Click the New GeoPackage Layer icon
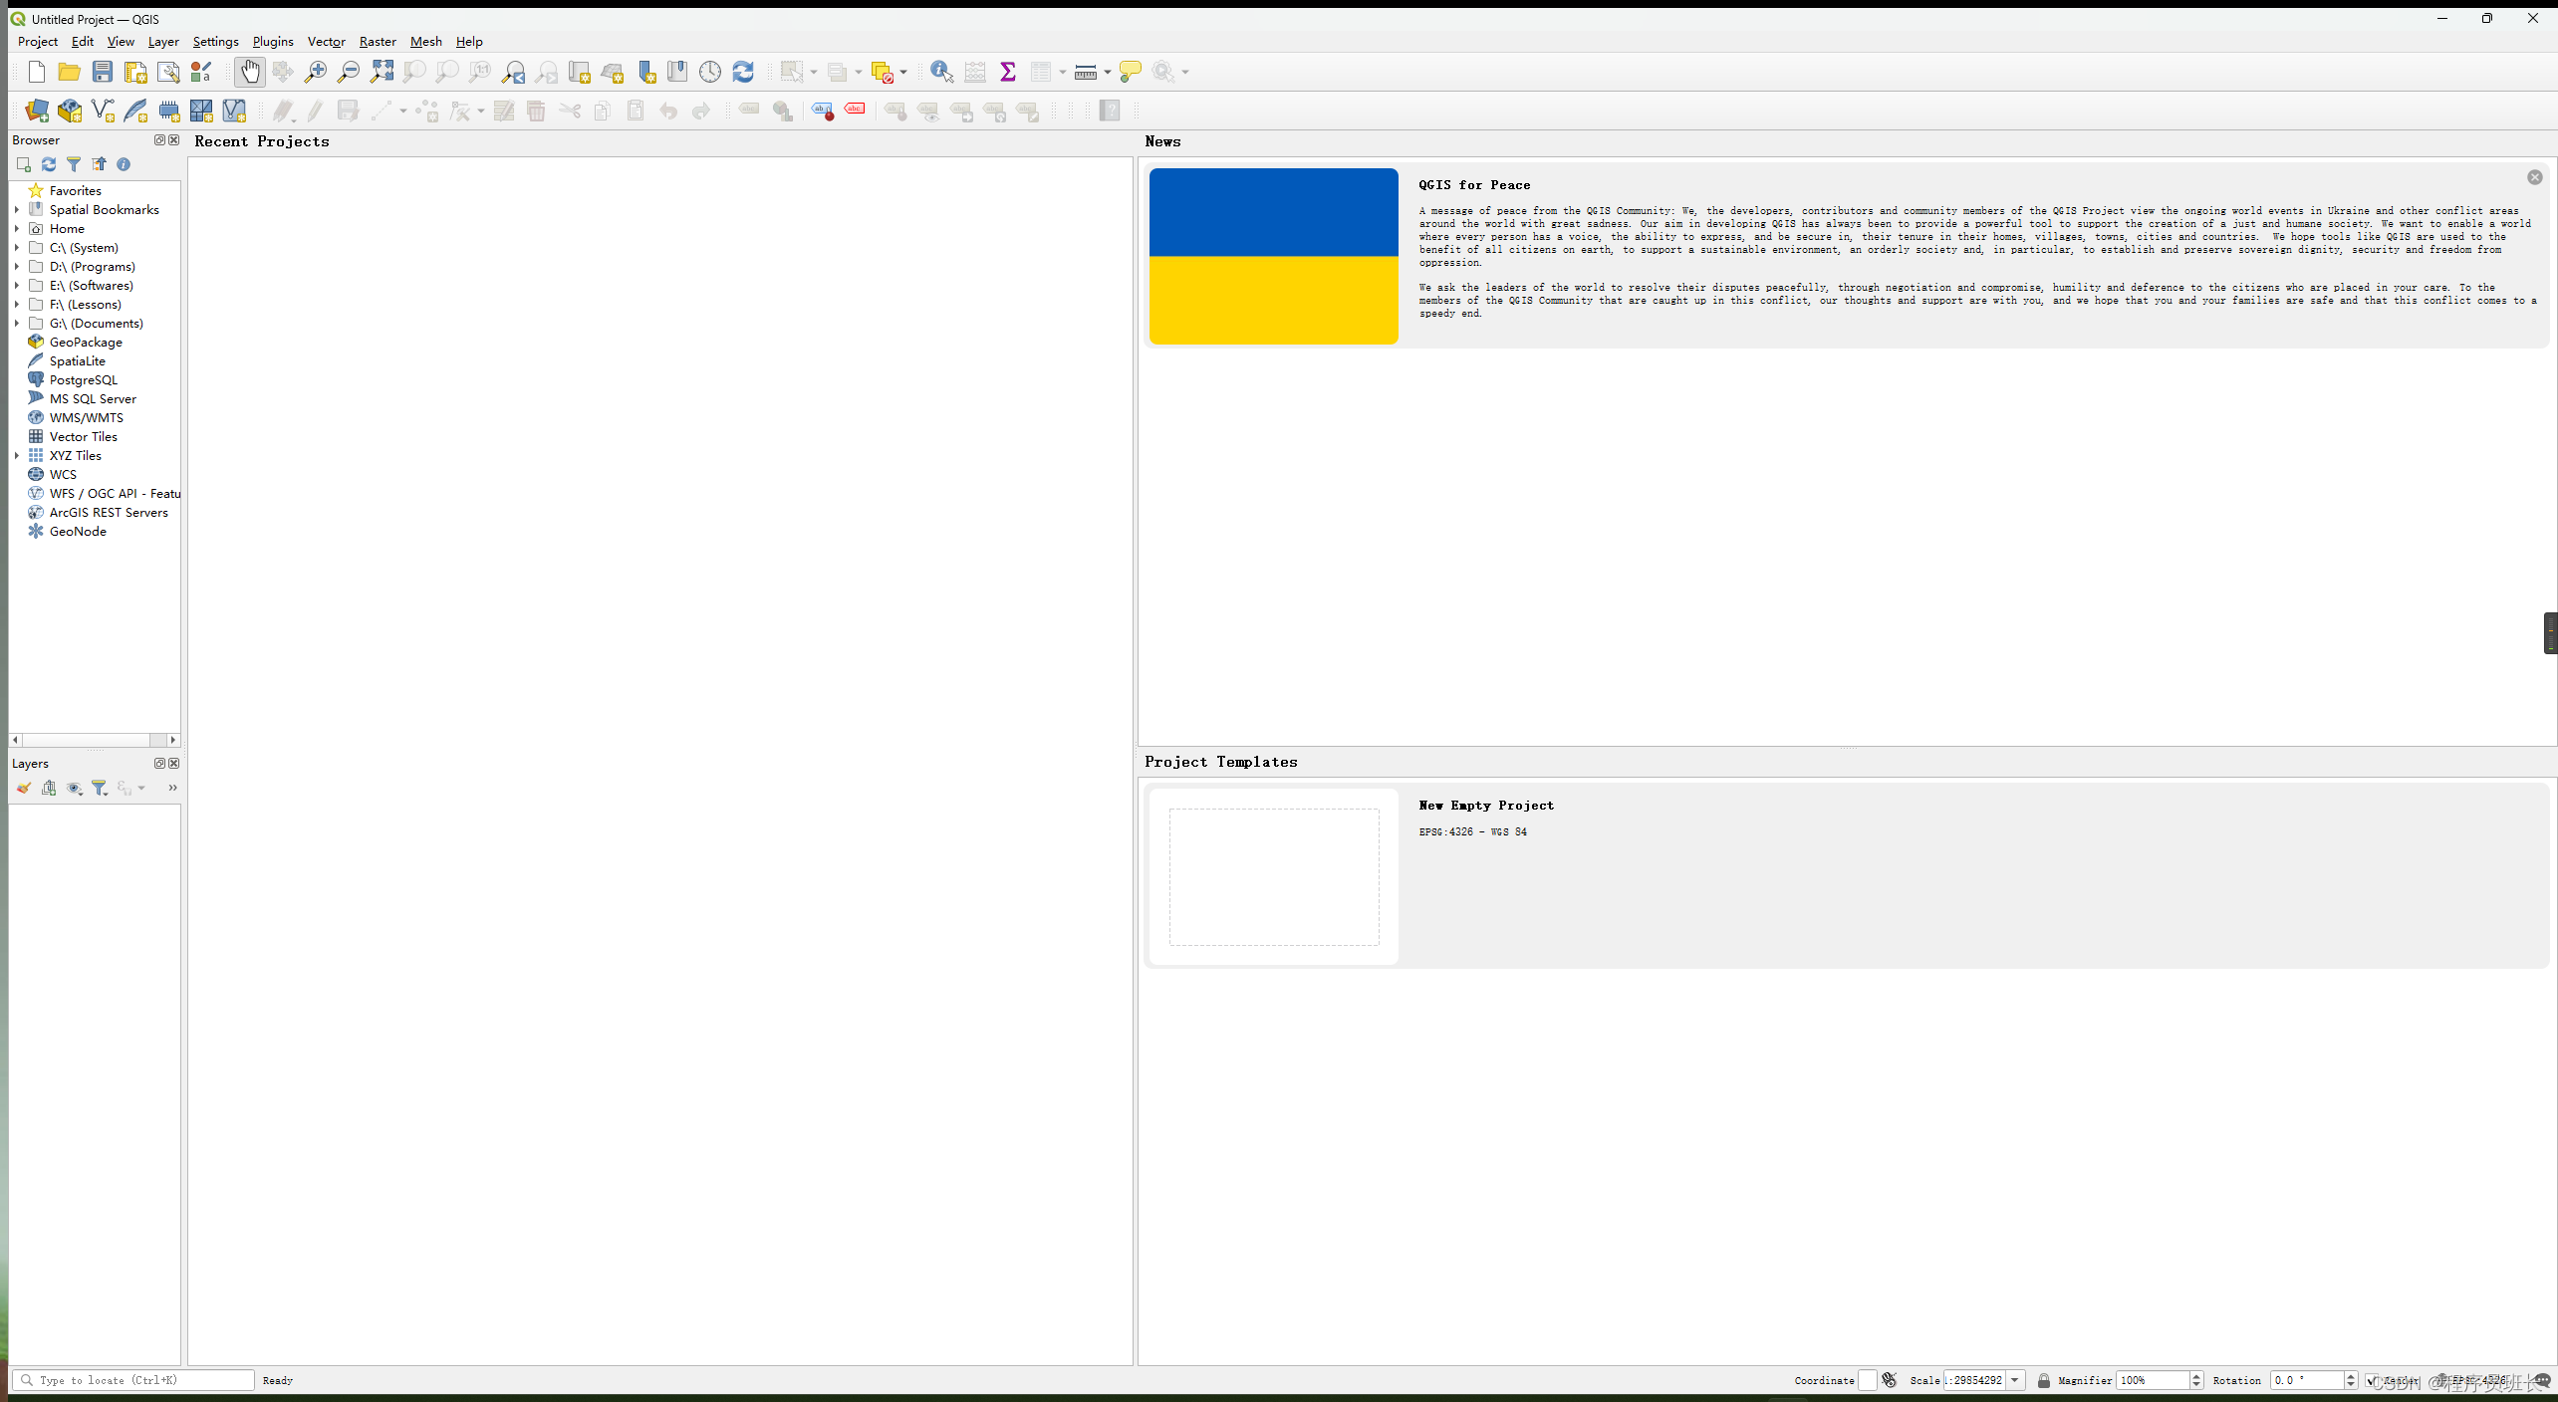The height and width of the screenshot is (1402, 2558). coord(70,111)
